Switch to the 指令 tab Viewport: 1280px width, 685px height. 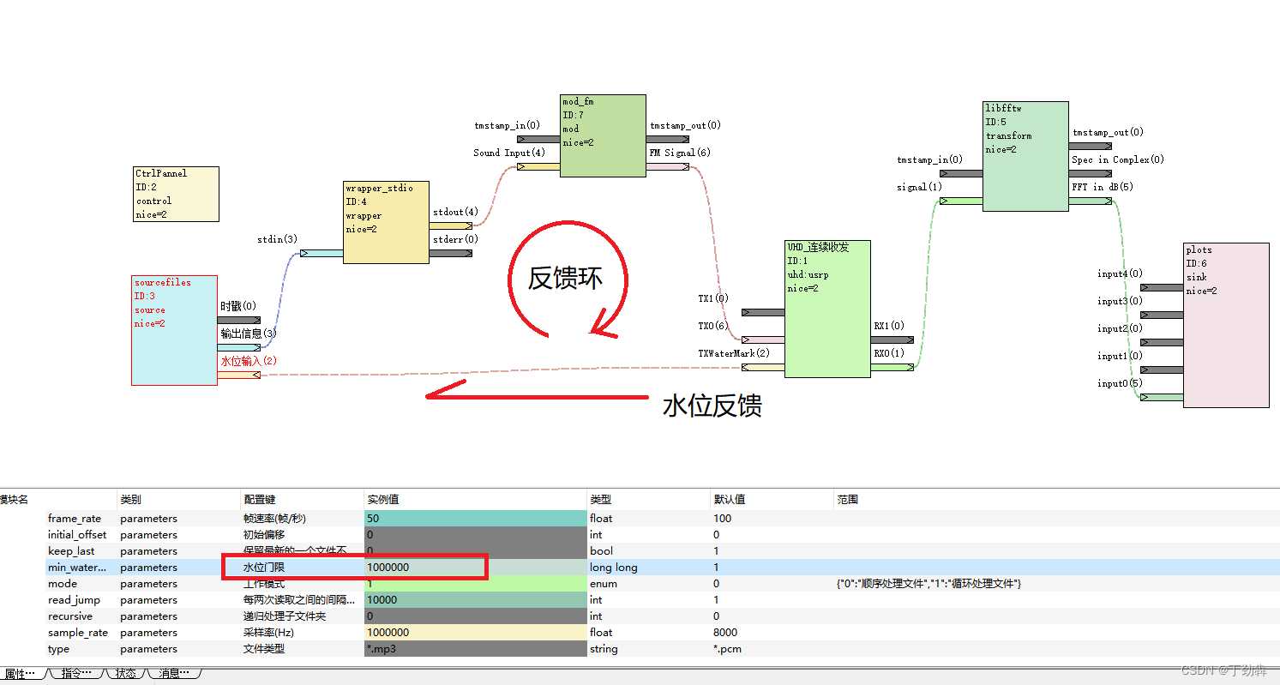pyautogui.click(x=76, y=674)
